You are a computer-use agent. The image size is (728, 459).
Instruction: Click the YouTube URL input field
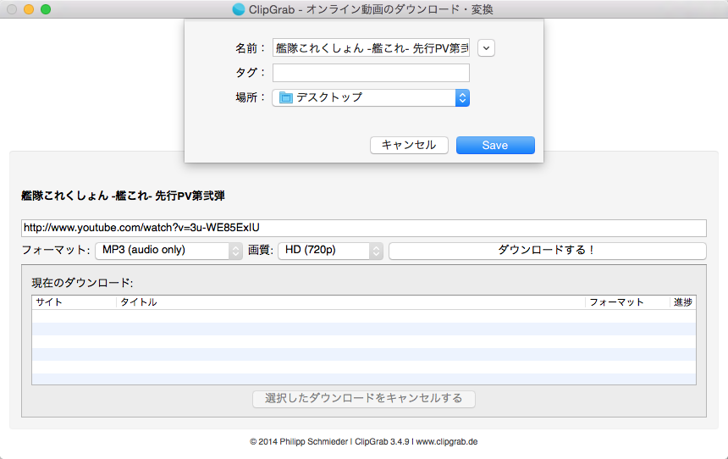(363, 228)
